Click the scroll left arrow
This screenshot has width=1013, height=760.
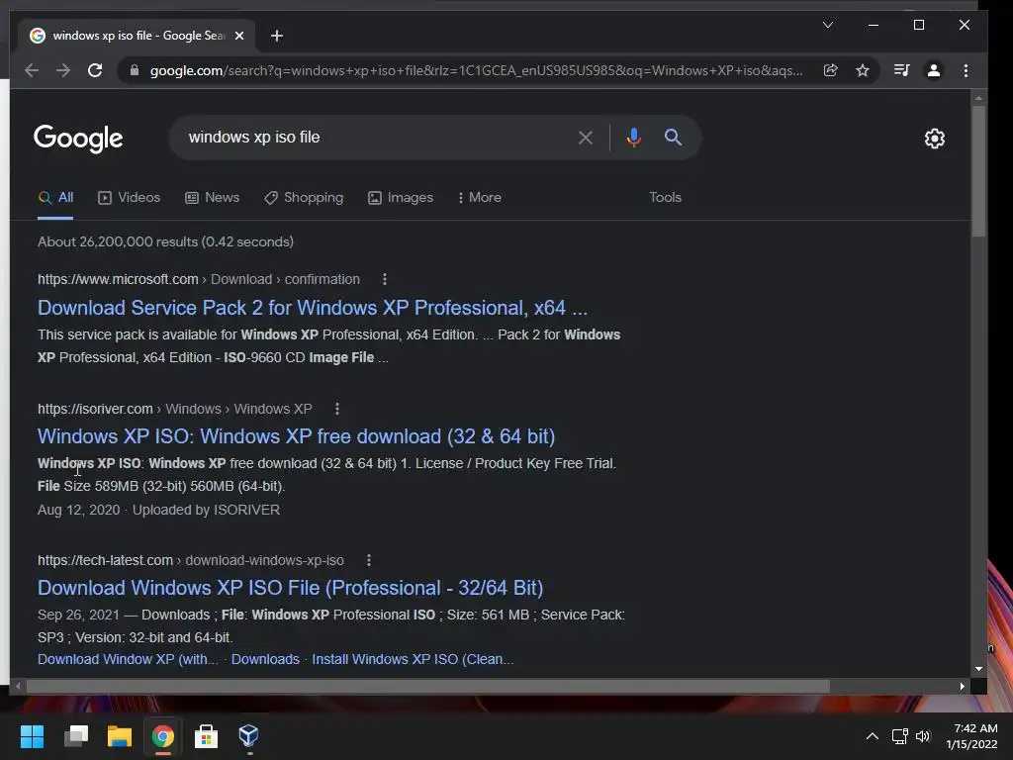(18, 687)
